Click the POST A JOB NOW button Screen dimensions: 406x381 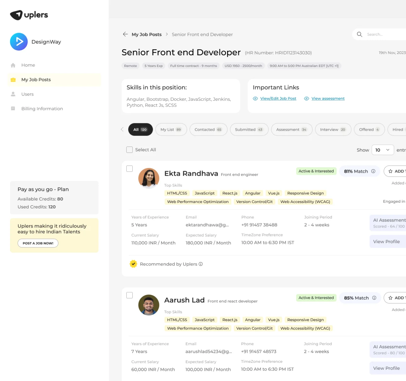[x=38, y=243]
